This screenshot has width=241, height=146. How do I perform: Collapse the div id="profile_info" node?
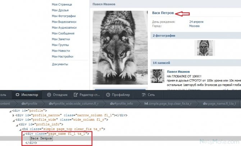coord(17,125)
